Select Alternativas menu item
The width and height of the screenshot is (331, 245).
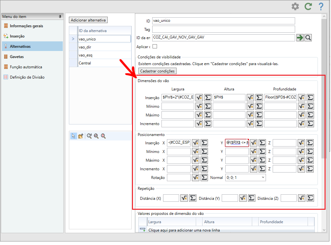click(32, 46)
